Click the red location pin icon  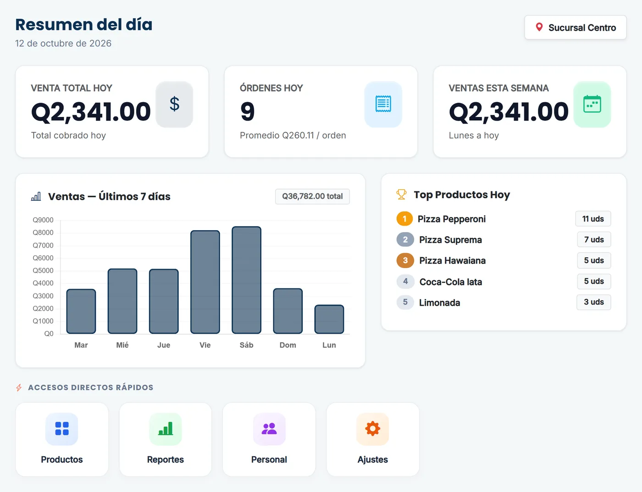point(539,28)
